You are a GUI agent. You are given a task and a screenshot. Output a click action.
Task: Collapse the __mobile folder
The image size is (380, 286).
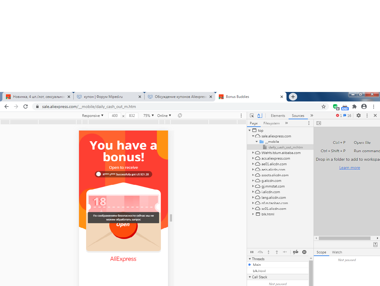(257, 142)
